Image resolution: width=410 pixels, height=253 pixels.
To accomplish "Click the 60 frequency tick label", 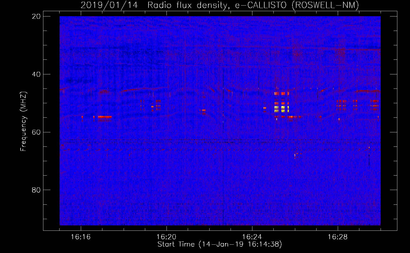I will [x=36, y=132].
